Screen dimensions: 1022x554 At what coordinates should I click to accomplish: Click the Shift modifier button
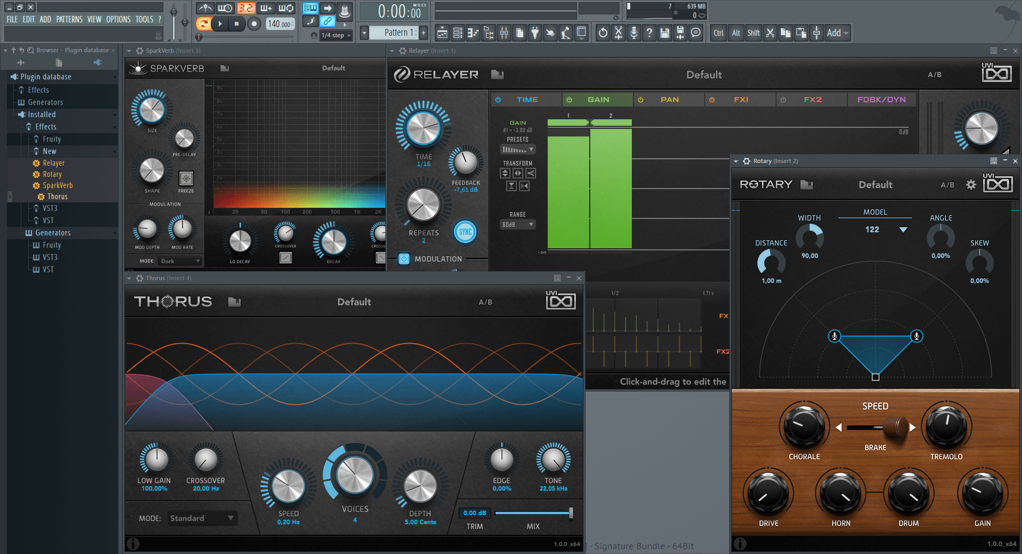coord(753,33)
